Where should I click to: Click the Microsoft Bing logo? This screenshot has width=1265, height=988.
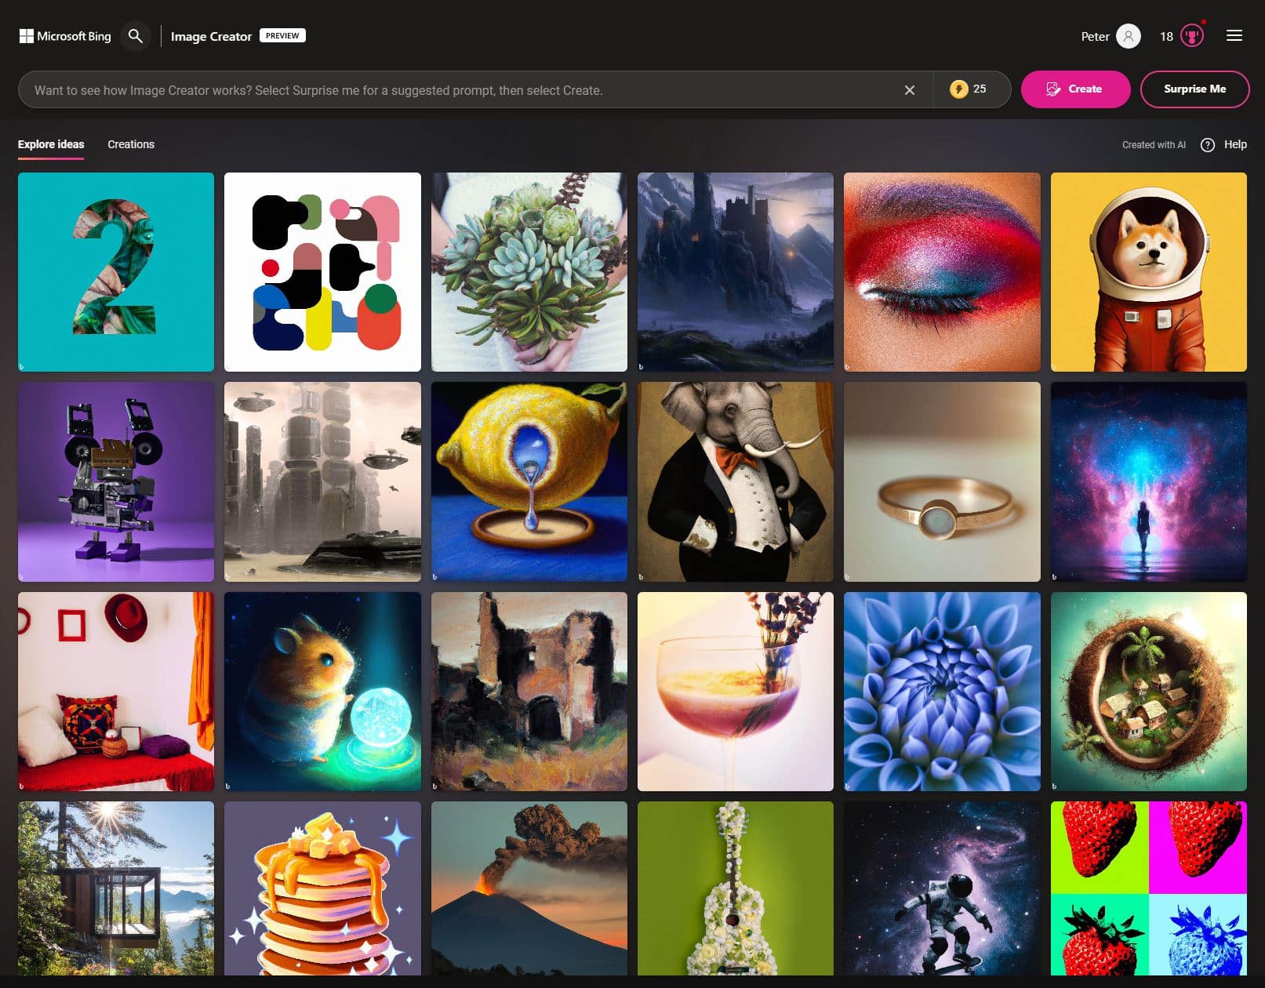(65, 36)
